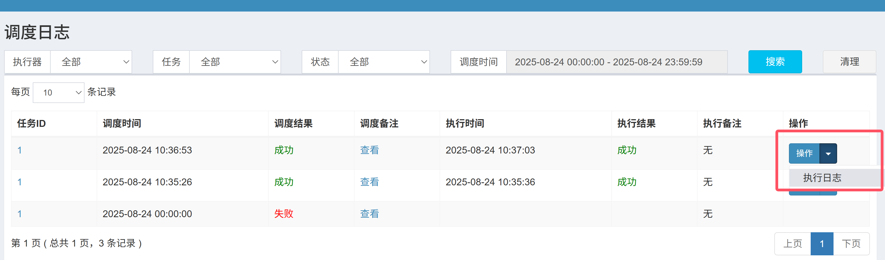Click task ID 1 in 10:36:53 row
The image size is (885, 260).
(x=20, y=150)
